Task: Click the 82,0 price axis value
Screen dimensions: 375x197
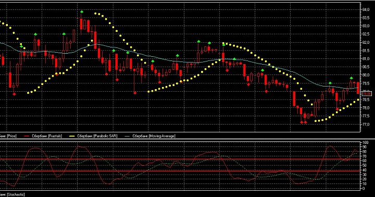Action: pyautogui.click(x=366, y=42)
